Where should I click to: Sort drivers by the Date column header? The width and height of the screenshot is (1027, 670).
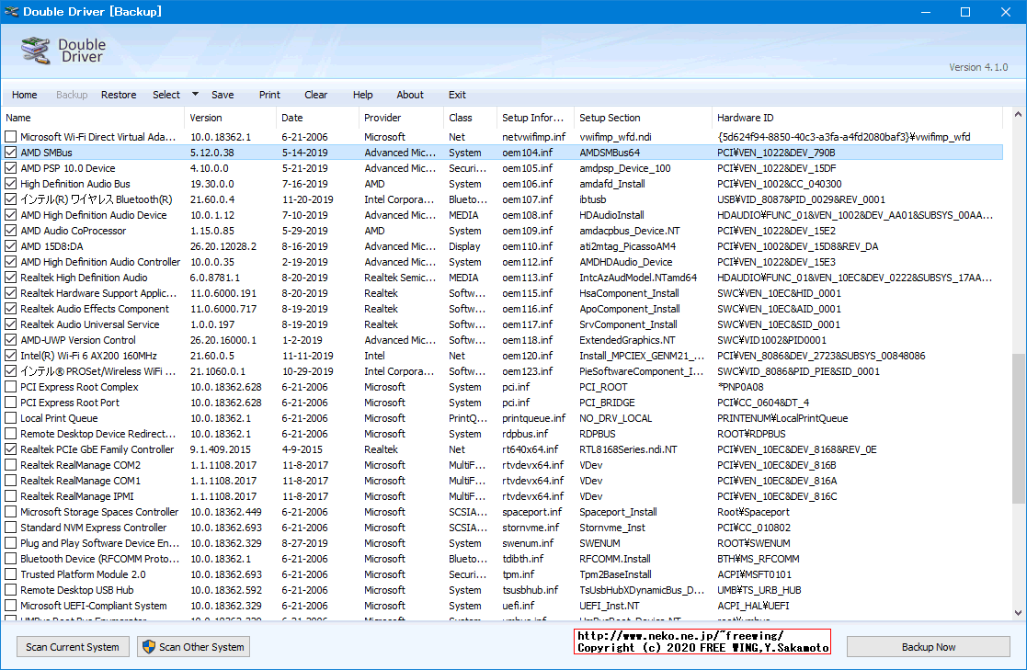pos(292,118)
